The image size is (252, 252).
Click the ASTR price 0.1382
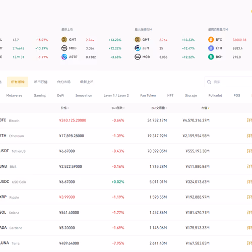[91, 57]
